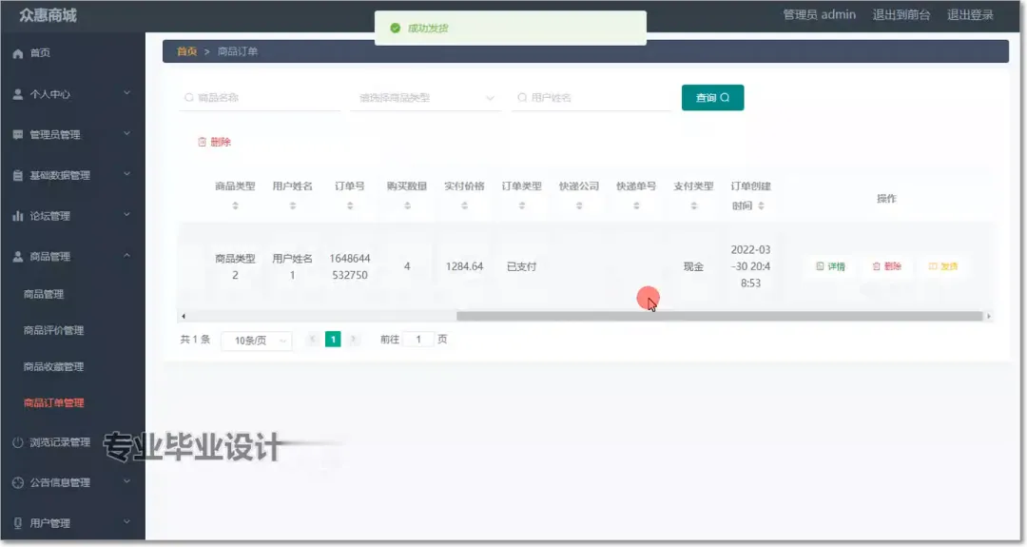Sort by the 快递公司 column

(x=579, y=205)
